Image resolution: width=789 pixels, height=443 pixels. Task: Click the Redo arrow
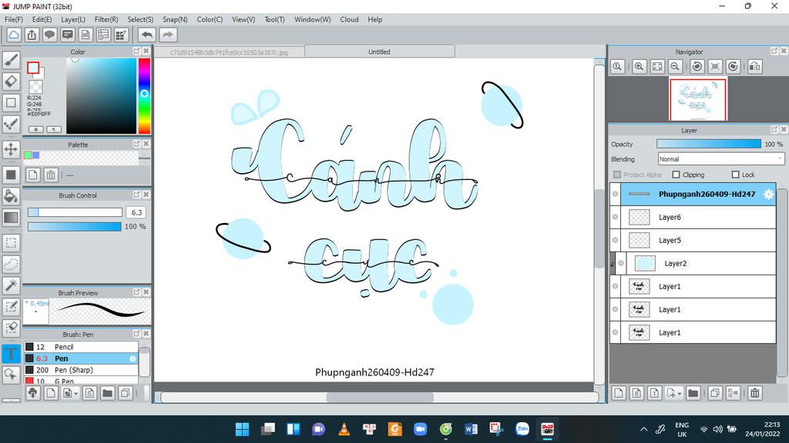click(168, 35)
